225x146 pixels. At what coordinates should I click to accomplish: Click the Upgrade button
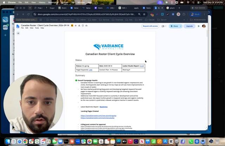189,26
